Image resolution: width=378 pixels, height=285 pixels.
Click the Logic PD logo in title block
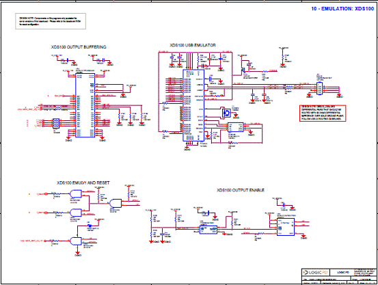pos(316,273)
